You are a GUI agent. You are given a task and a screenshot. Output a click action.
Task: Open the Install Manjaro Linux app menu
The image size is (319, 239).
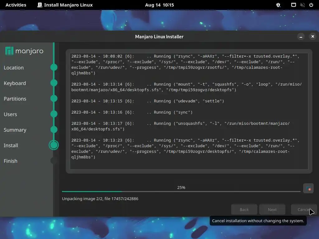point(65,5)
